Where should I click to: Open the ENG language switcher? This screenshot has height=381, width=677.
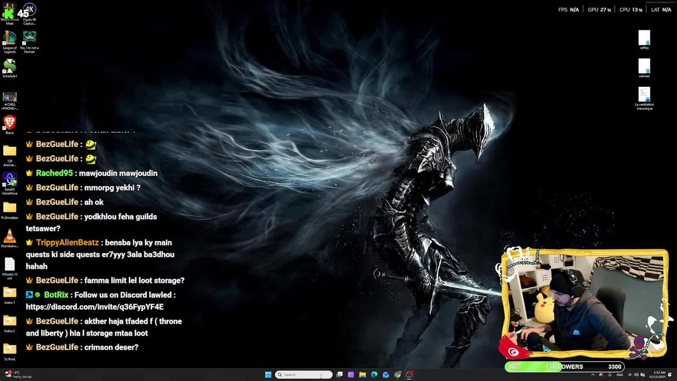pyautogui.click(x=620, y=375)
